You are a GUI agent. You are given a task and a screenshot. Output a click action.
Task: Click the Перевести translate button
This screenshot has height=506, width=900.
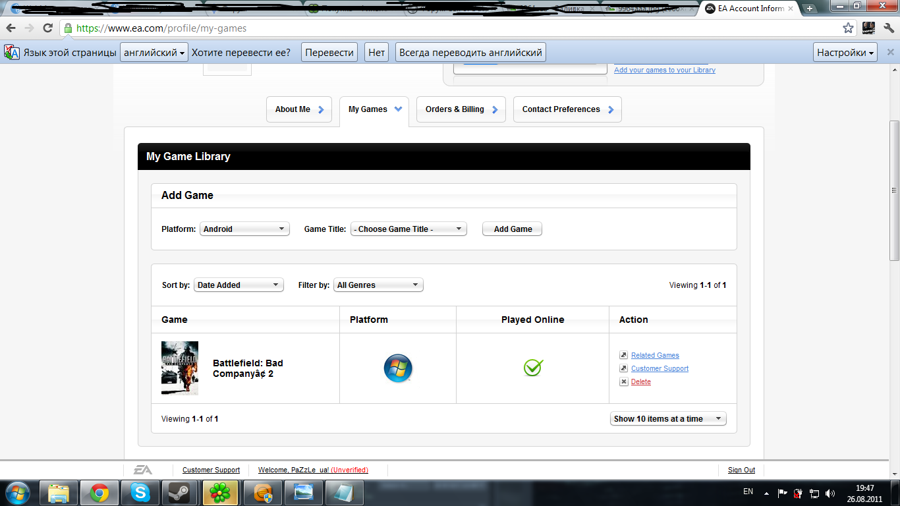tap(329, 53)
